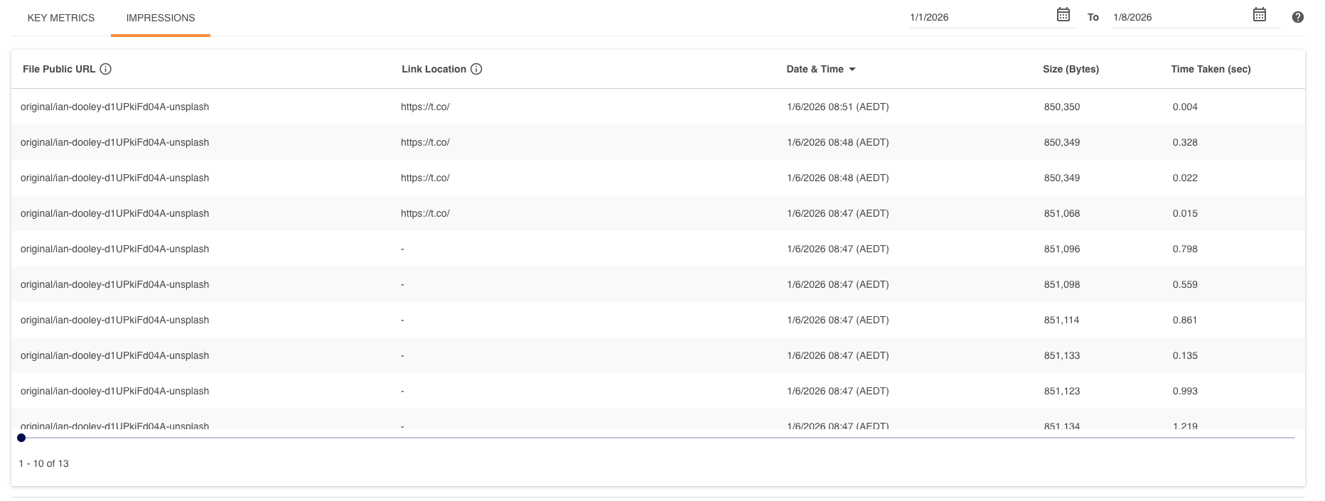1325x501 pixels.
Task: Open https://t.co/ link in first row
Action: click(425, 107)
